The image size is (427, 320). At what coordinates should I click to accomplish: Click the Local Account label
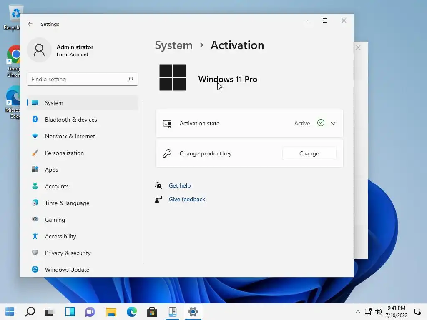coord(73,55)
